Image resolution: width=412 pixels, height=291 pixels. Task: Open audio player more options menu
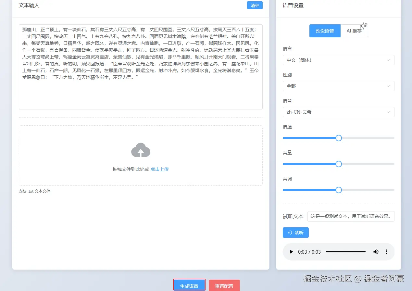click(386, 252)
